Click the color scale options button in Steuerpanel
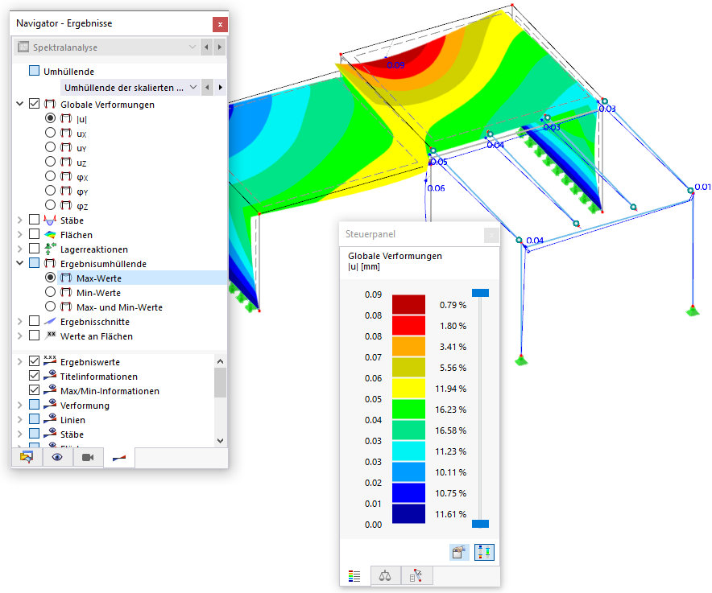This screenshot has height=593, width=712. click(484, 552)
